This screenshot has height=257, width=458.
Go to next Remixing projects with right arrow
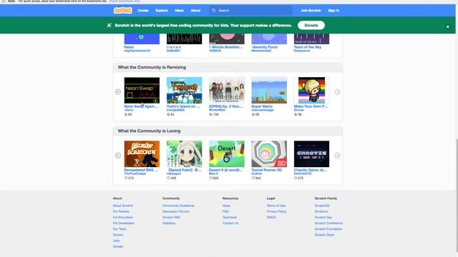click(337, 92)
